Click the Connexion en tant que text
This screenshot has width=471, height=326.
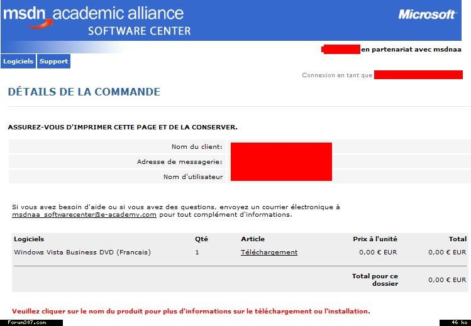click(x=337, y=75)
